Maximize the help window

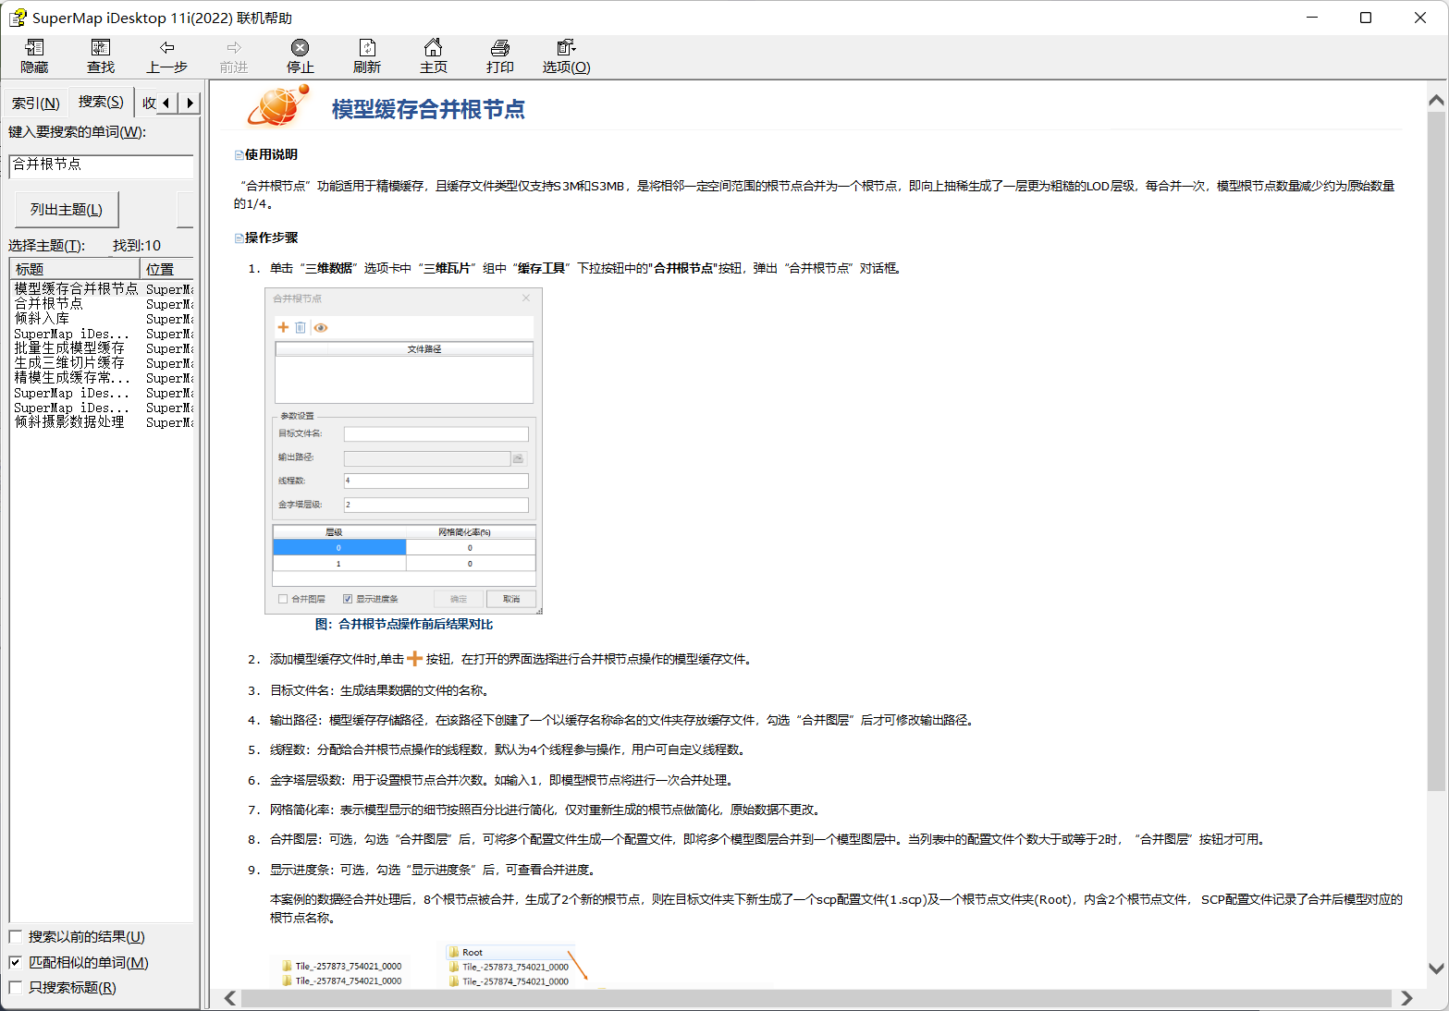(x=1366, y=18)
